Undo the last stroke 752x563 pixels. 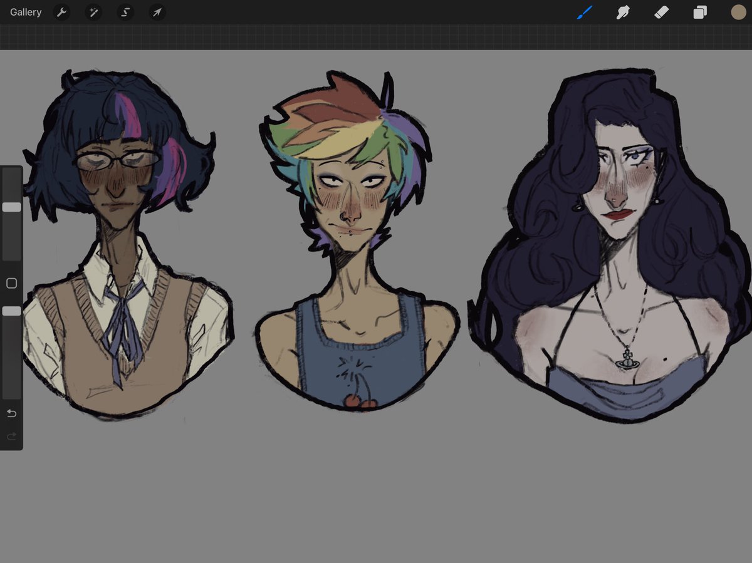(x=11, y=413)
